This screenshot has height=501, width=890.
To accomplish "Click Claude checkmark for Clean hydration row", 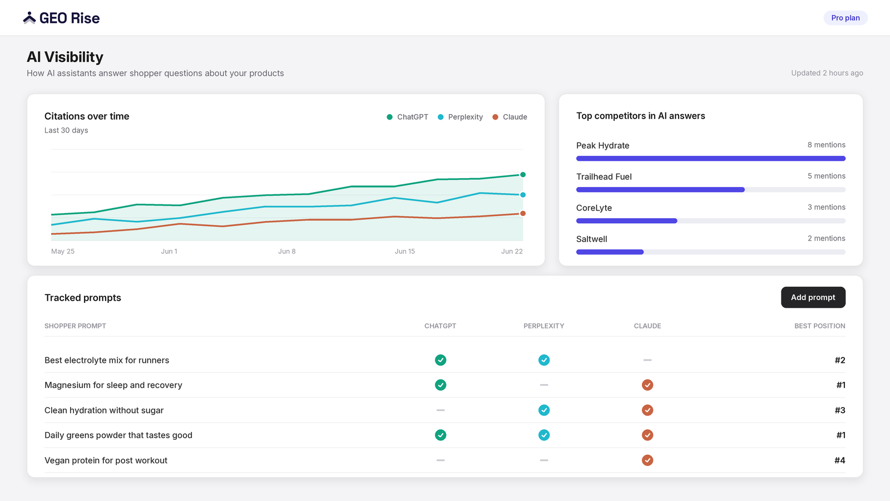I will click(x=647, y=410).
